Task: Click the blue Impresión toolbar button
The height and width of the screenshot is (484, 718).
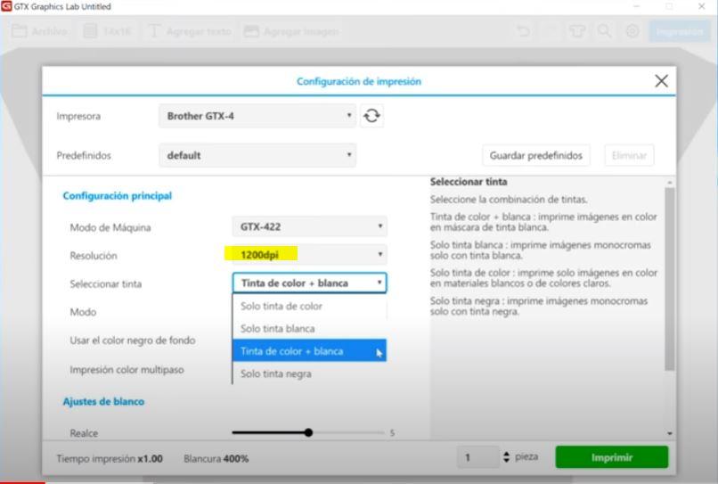Action: tap(679, 31)
